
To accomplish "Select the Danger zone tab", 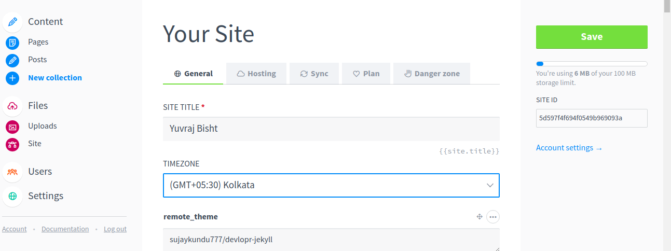I will 432,74.
